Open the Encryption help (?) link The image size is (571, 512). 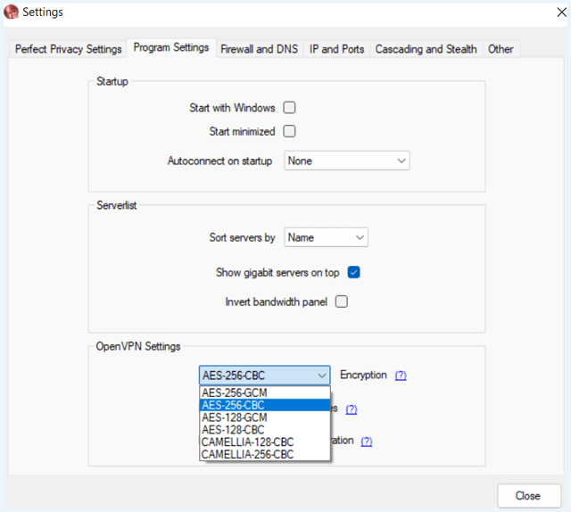[x=401, y=375]
